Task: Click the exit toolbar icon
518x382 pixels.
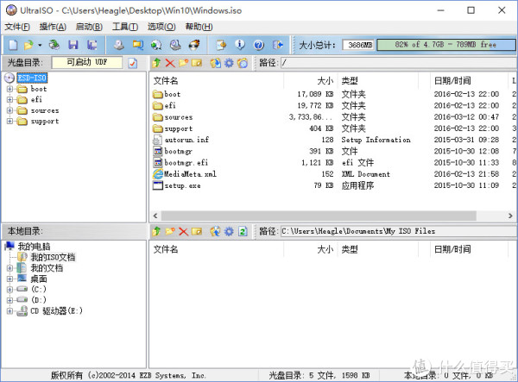Action: pyautogui.click(x=278, y=45)
